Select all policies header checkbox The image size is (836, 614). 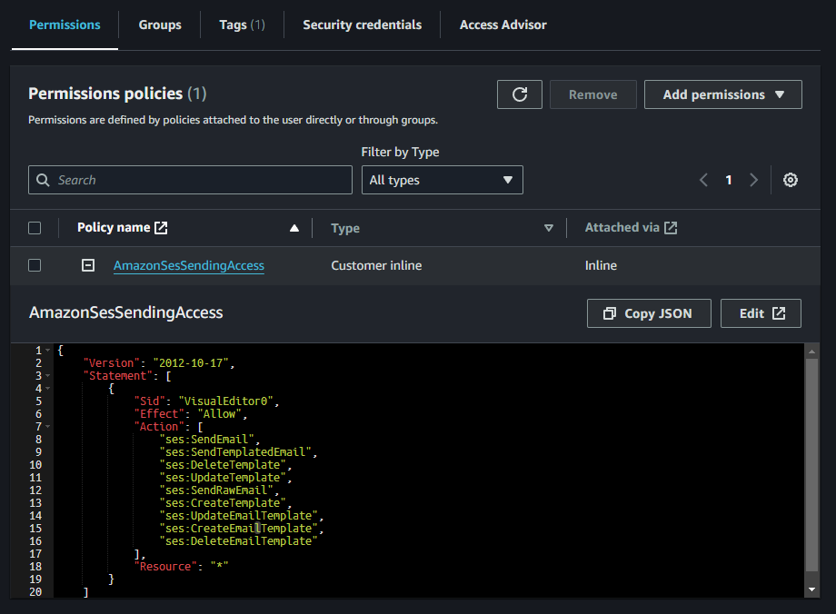pos(35,228)
